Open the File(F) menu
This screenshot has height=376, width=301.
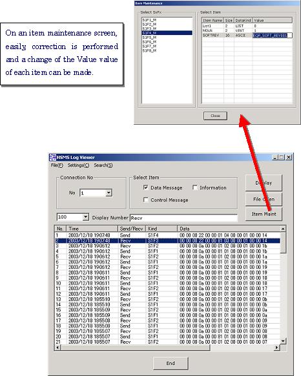click(57, 165)
